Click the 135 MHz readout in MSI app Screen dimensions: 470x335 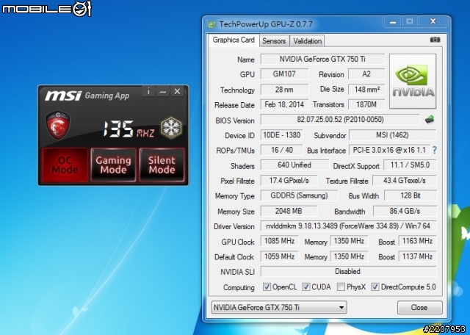129,129
